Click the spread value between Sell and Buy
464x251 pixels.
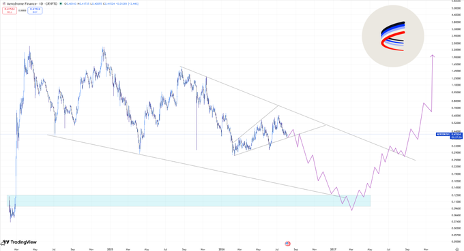coord(23,10)
